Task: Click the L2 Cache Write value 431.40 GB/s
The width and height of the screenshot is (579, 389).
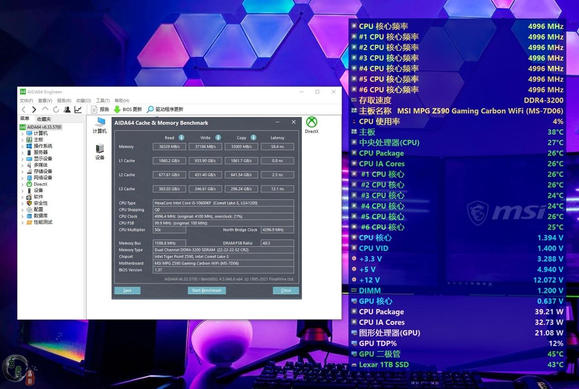Action: tap(205, 174)
